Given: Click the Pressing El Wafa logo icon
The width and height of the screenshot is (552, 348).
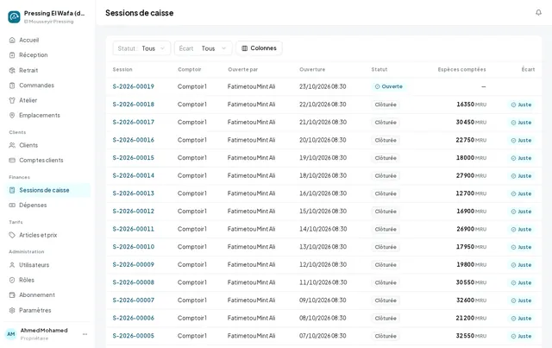Looking at the screenshot, I should click(x=14, y=16).
